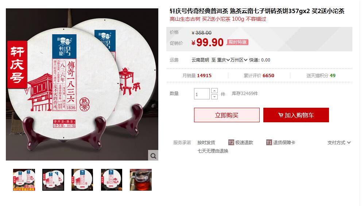Click the 加入购物车 button
364x206 pixels.
click(x=296, y=115)
